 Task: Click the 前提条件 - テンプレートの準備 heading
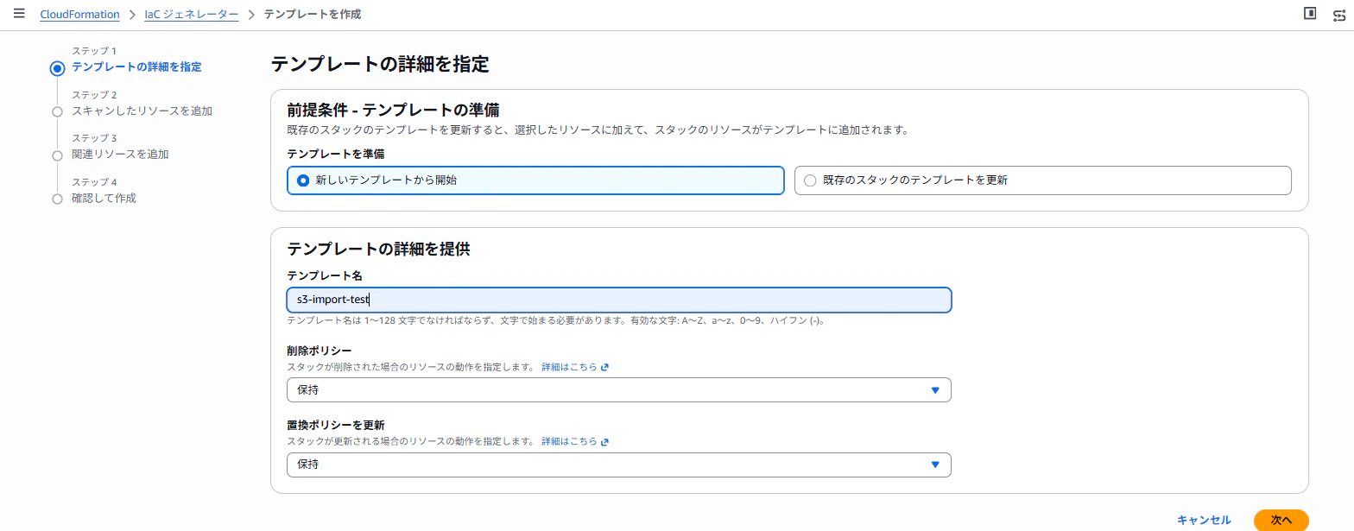pos(394,110)
